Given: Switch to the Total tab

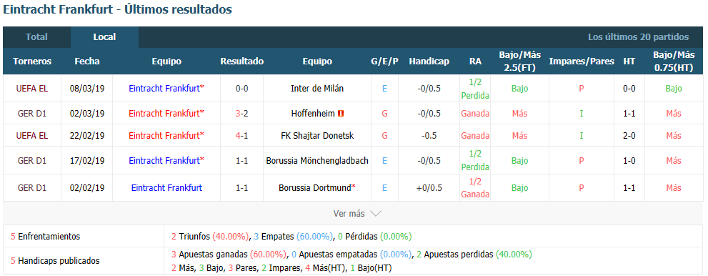Looking at the screenshot, I should 36,37.
